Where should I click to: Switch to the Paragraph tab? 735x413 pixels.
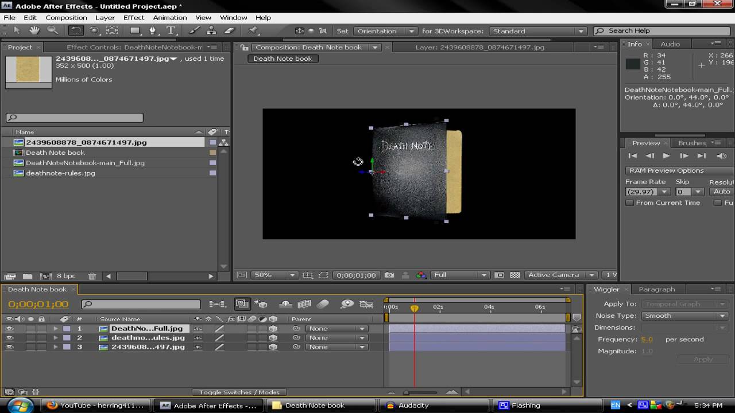coord(657,290)
